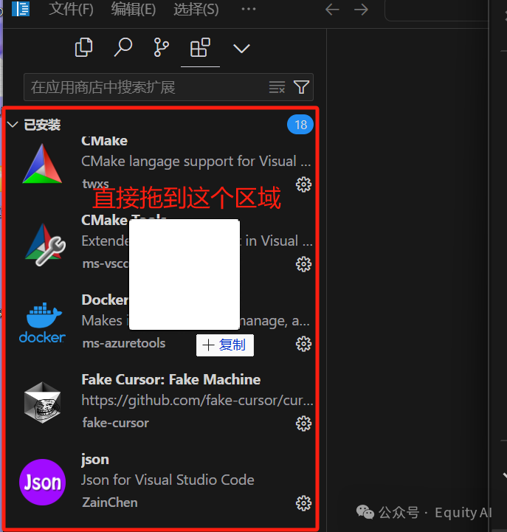Open the Explorer files icon
Screen dimensions: 507x532
click(x=83, y=47)
